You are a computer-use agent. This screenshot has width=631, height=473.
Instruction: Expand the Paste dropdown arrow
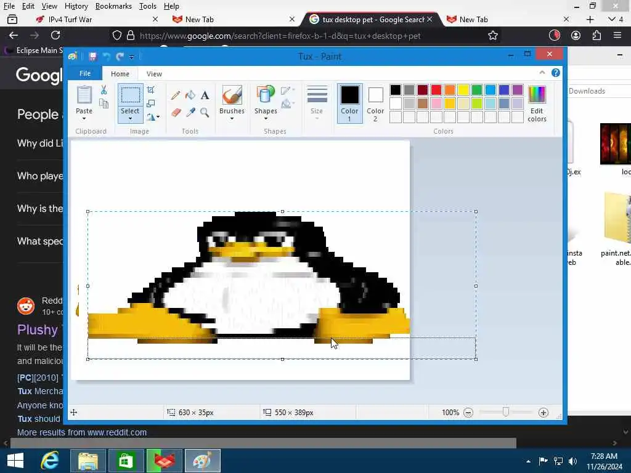click(x=84, y=119)
